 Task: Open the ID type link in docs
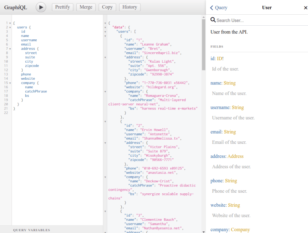click(220, 59)
